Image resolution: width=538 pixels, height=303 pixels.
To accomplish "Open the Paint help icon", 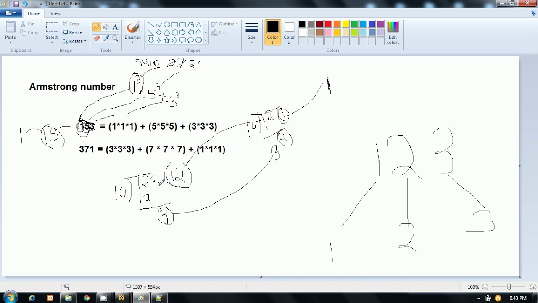I will pyautogui.click(x=534, y=13).
